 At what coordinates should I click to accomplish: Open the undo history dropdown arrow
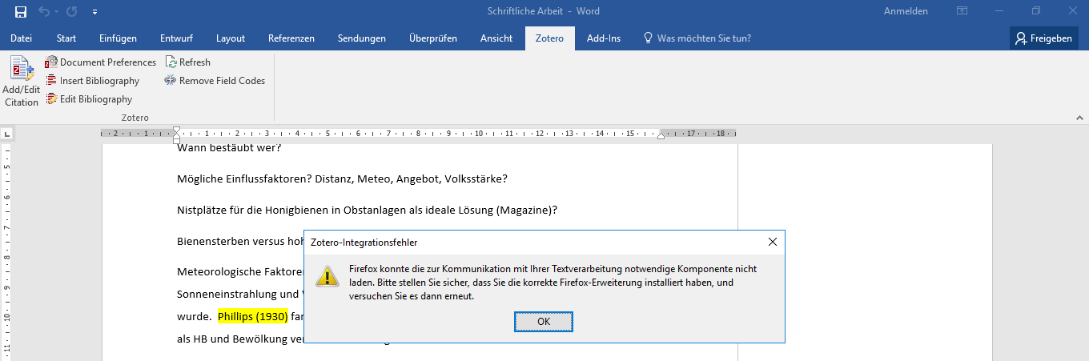[56, 11]
